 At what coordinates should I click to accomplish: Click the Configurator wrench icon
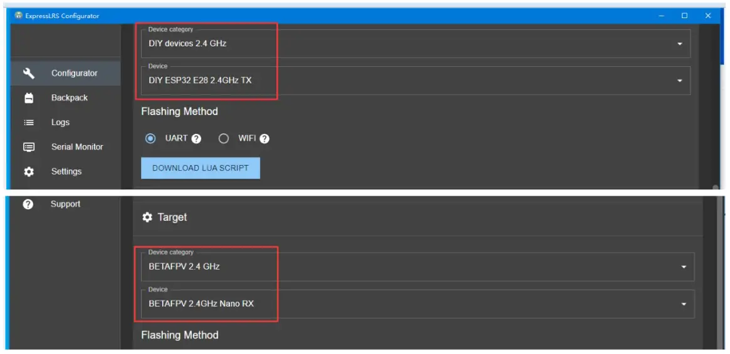click(x=29, y=73)
